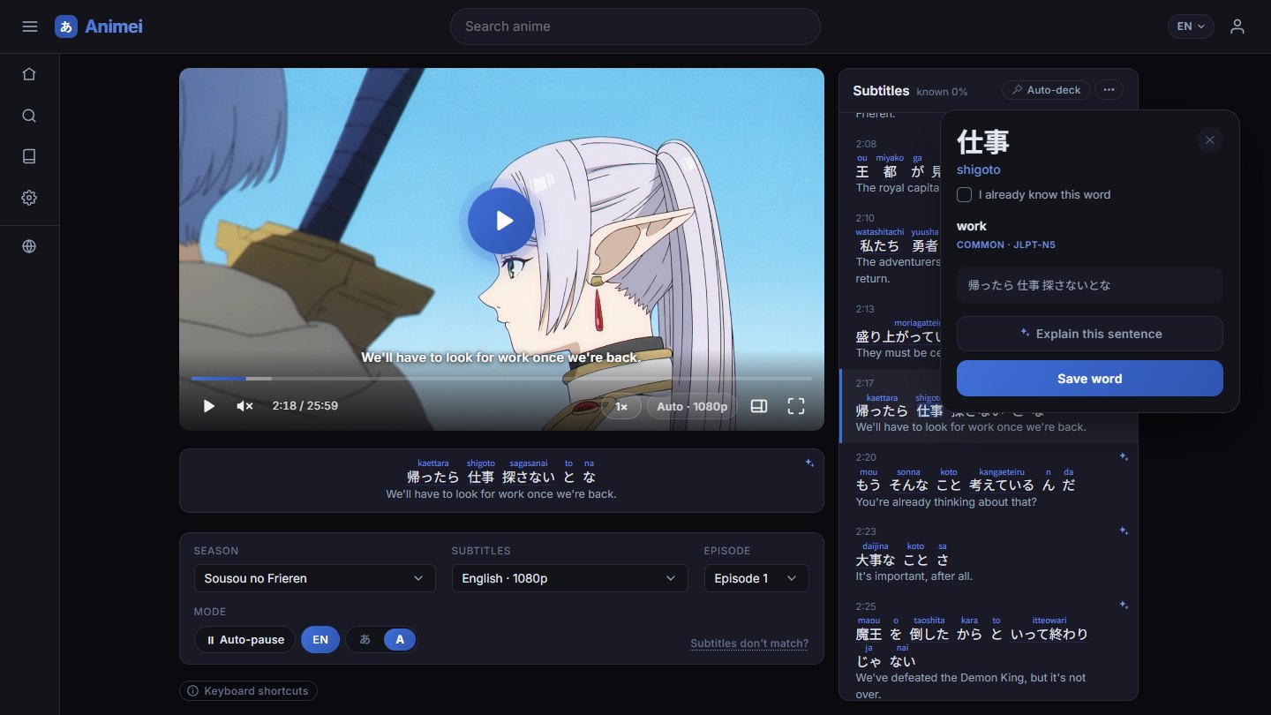Toggle theater mode icon

point(759,406)
